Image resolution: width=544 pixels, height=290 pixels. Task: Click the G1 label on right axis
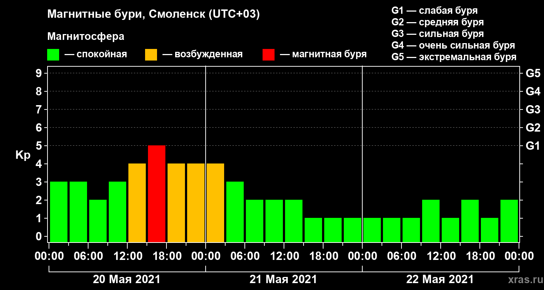coord(533,146)
